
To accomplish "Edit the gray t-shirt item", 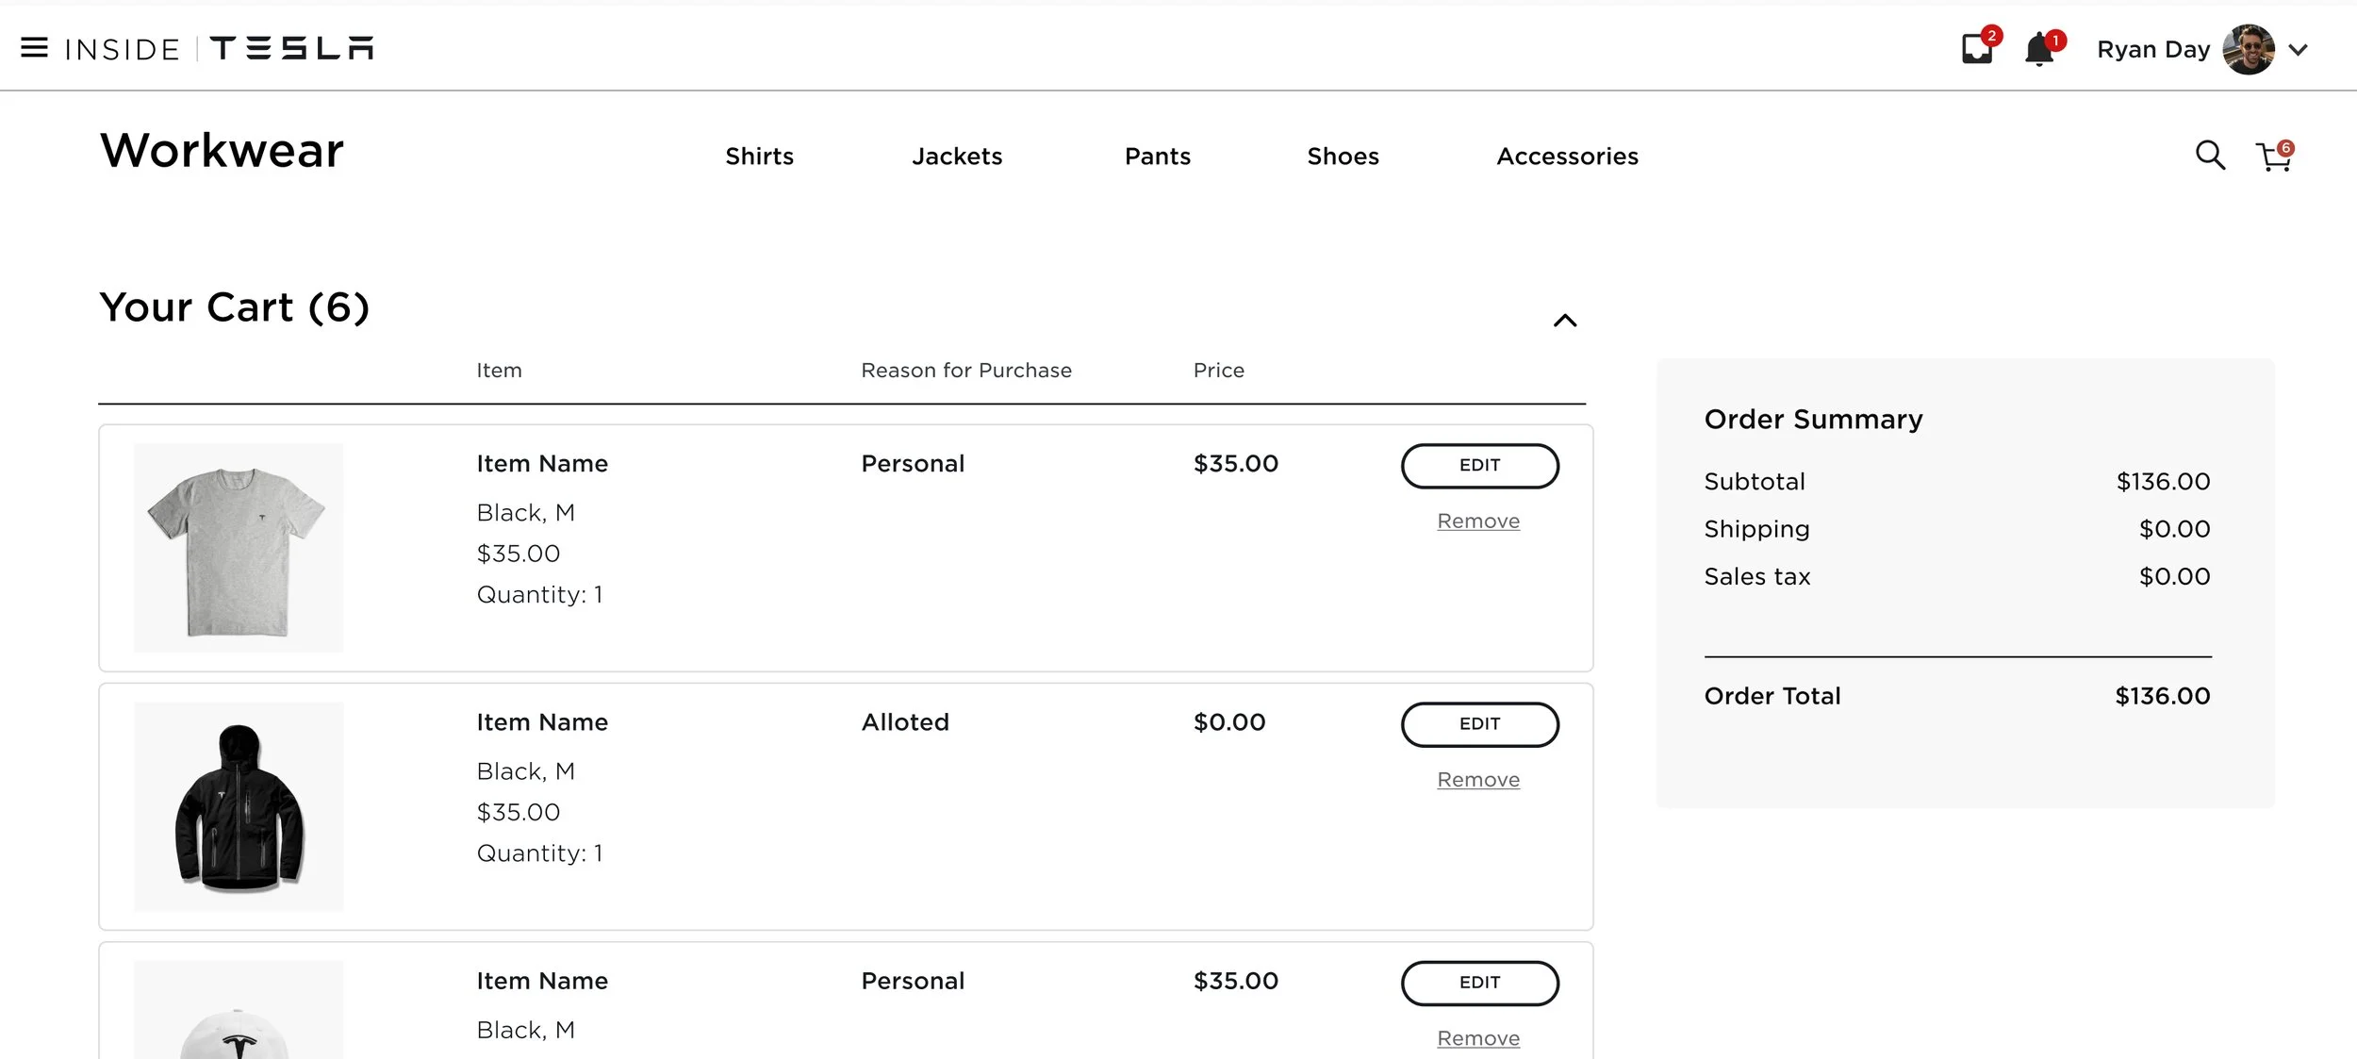I will (x=1479, y=466).
